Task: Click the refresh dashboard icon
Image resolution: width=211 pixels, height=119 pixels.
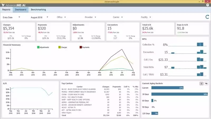Action: (x=207, y=17)
